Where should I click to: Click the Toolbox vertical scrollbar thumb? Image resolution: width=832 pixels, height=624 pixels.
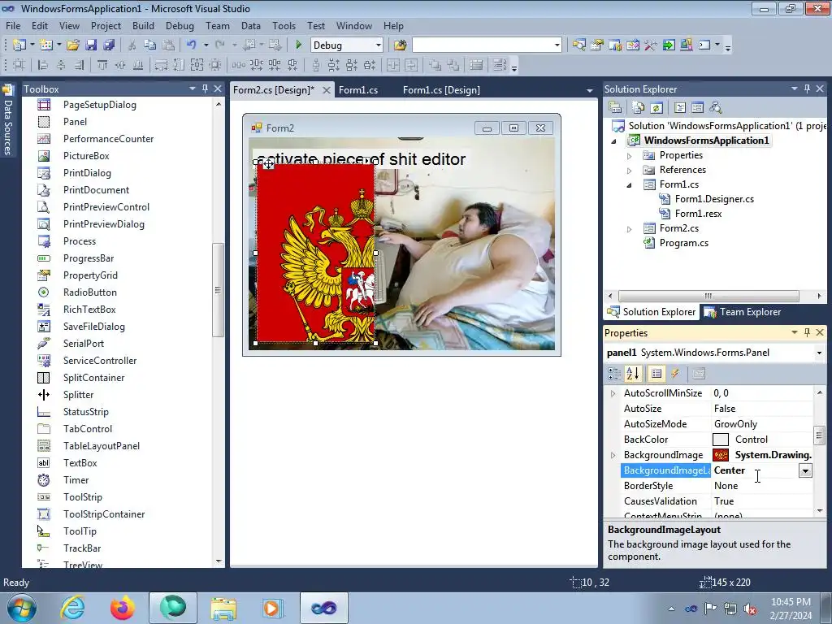click(x=218, y=290)
